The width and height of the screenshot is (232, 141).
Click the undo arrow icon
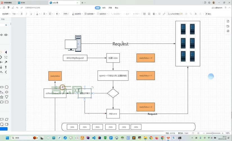[17, 8]
